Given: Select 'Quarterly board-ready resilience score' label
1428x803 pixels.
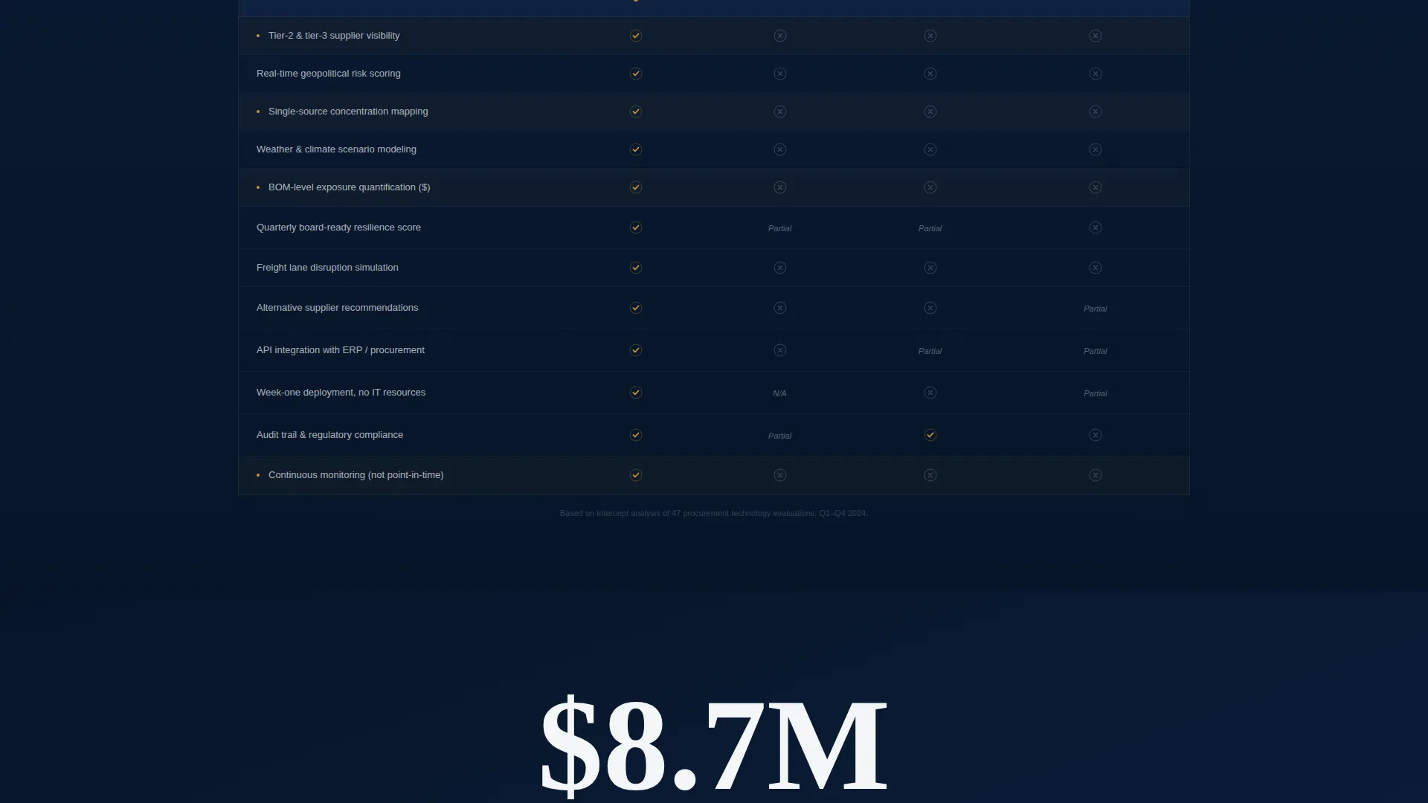Looking at the screenshot, I should (x=338, y=228).
